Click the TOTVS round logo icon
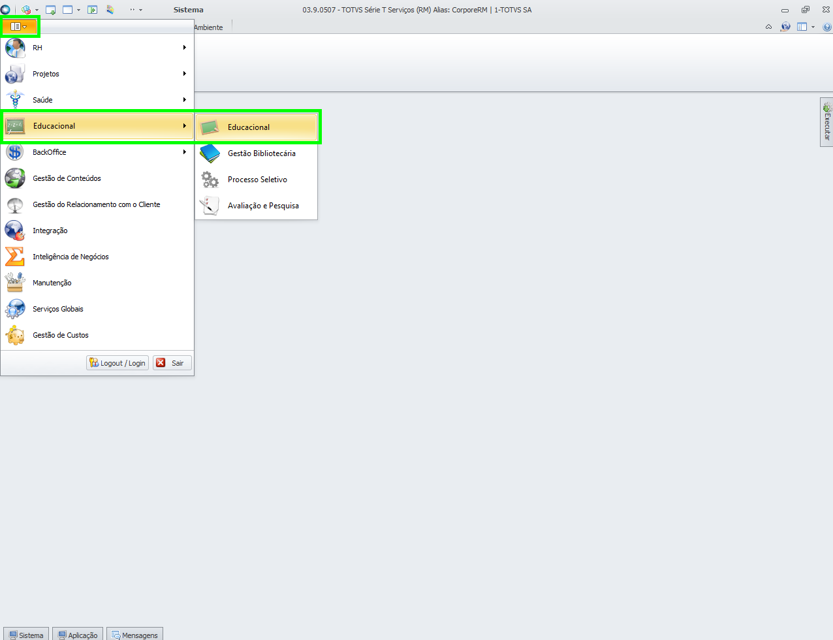This screenshot has width=833, height=640. tap(5, 10)
